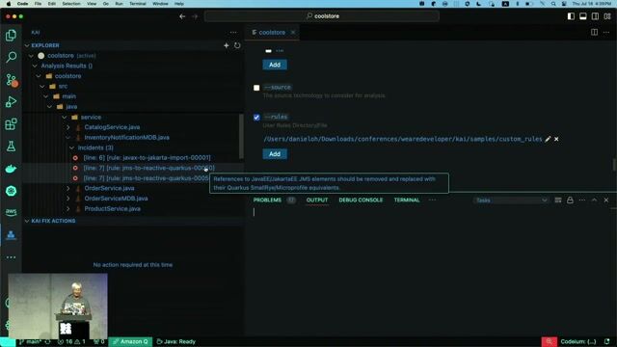Remove the custom_rules path entry
The width and height of the screenshot is (617, 347).
[x=556, y=139]
